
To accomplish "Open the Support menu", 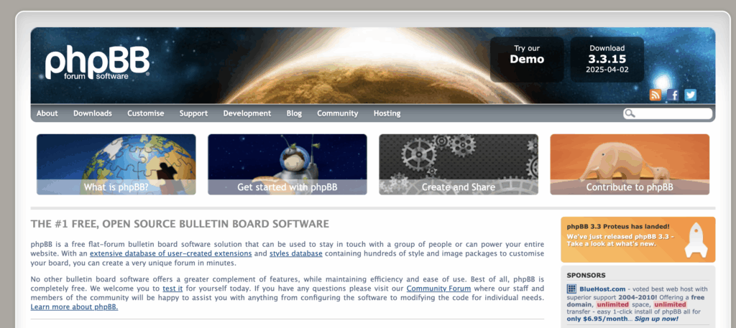I will click(x=193, y=113).
